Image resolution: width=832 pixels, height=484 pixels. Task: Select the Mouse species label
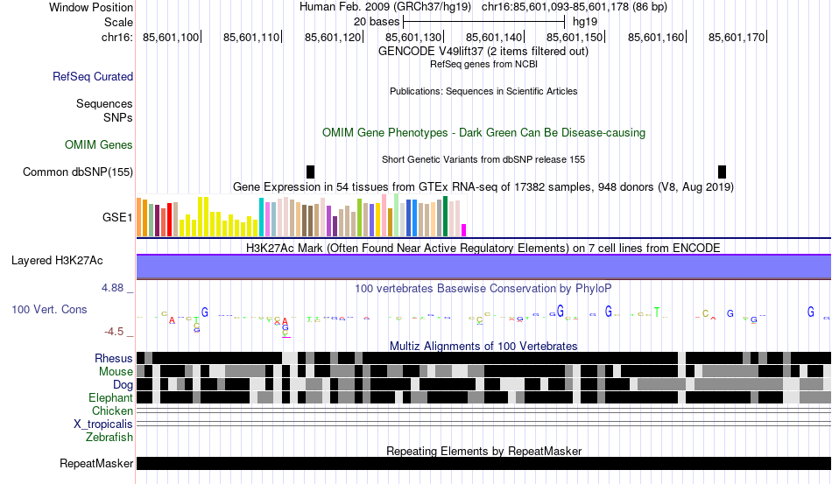click(116, 372)
